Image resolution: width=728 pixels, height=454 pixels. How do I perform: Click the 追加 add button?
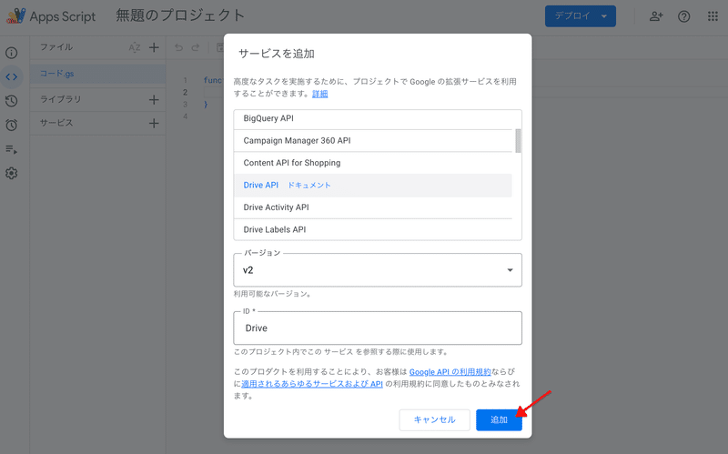click(x=499, y=419)
